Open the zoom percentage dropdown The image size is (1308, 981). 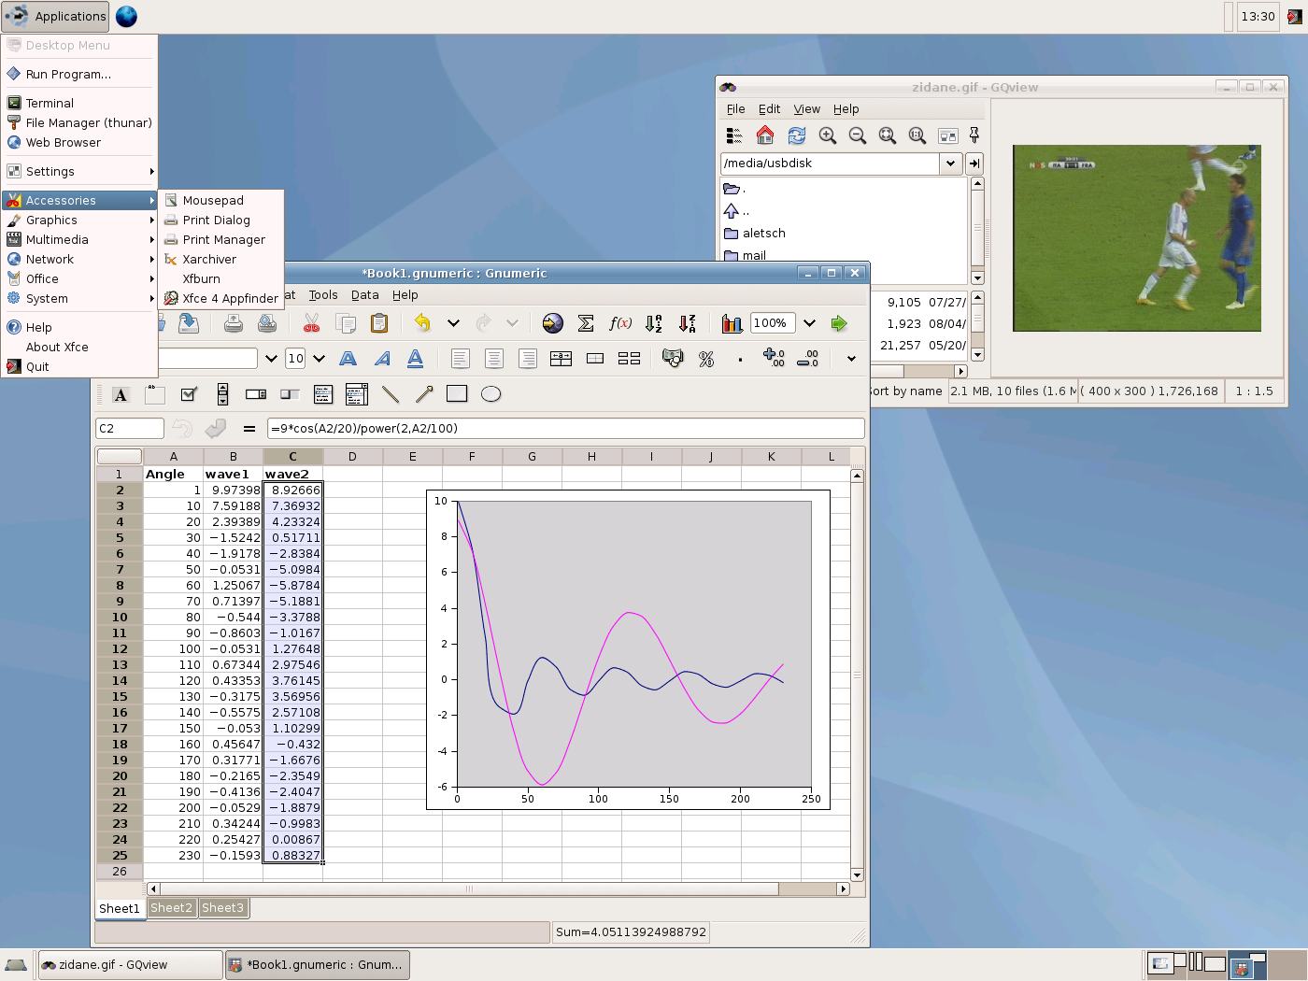pyautogui.click(x=809, y=323)
